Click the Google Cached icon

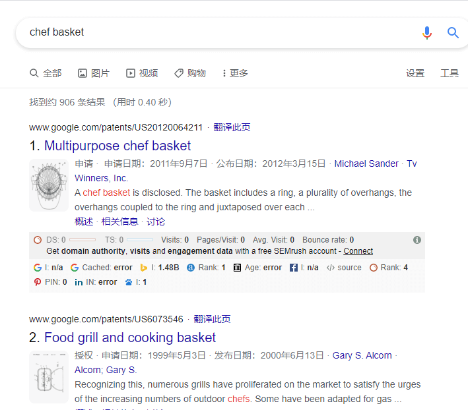(75, 268)
